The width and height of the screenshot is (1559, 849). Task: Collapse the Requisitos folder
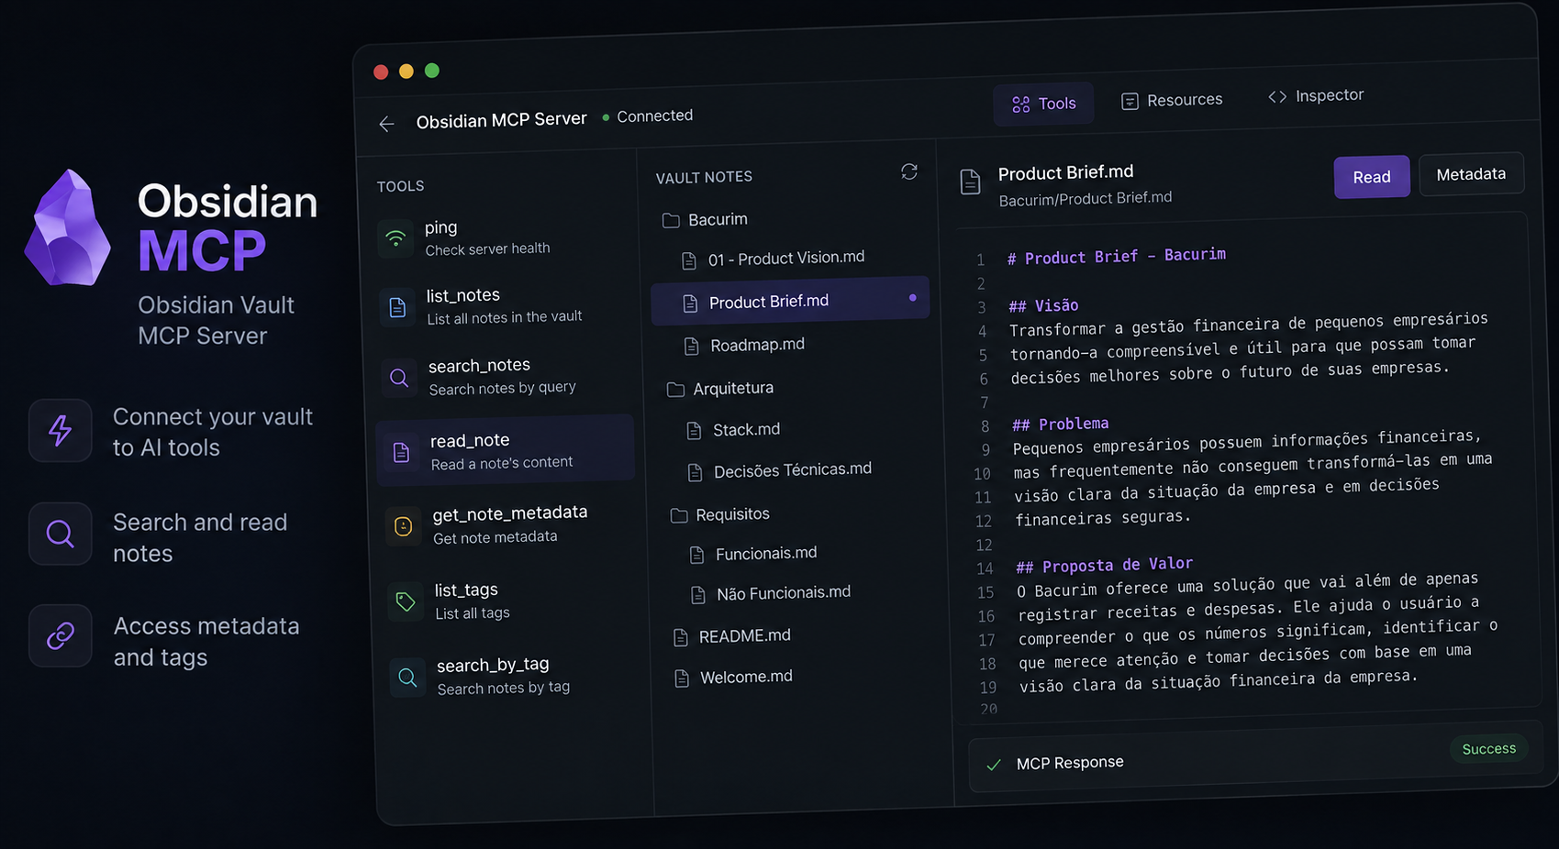point(721,514)
